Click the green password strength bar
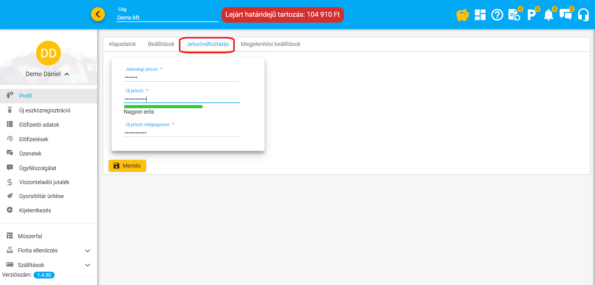Viewport: 595px width, 285px height. coord(163,107)
